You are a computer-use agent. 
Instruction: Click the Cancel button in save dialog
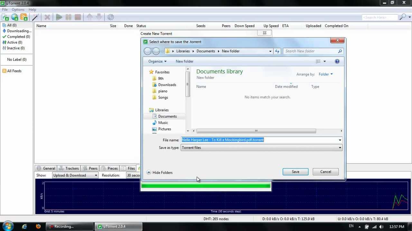coord(325,172)
